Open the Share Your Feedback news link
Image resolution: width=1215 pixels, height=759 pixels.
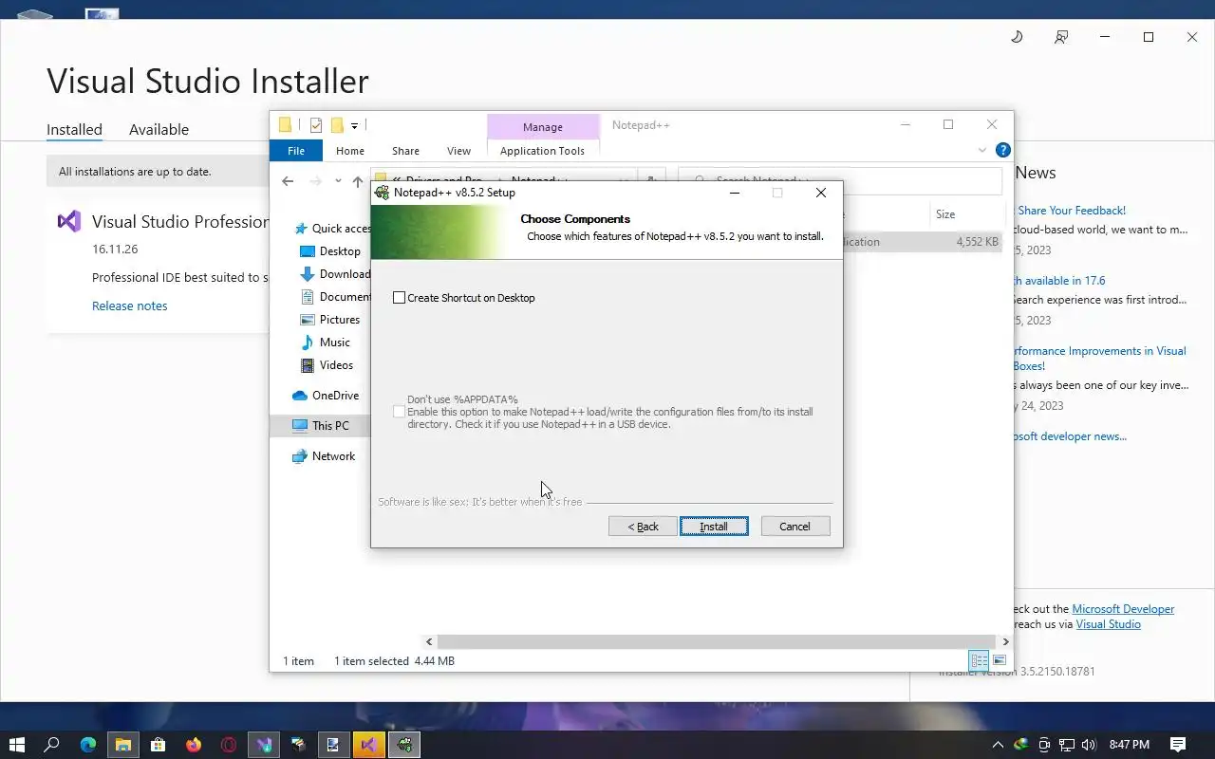pos(1072,211)
